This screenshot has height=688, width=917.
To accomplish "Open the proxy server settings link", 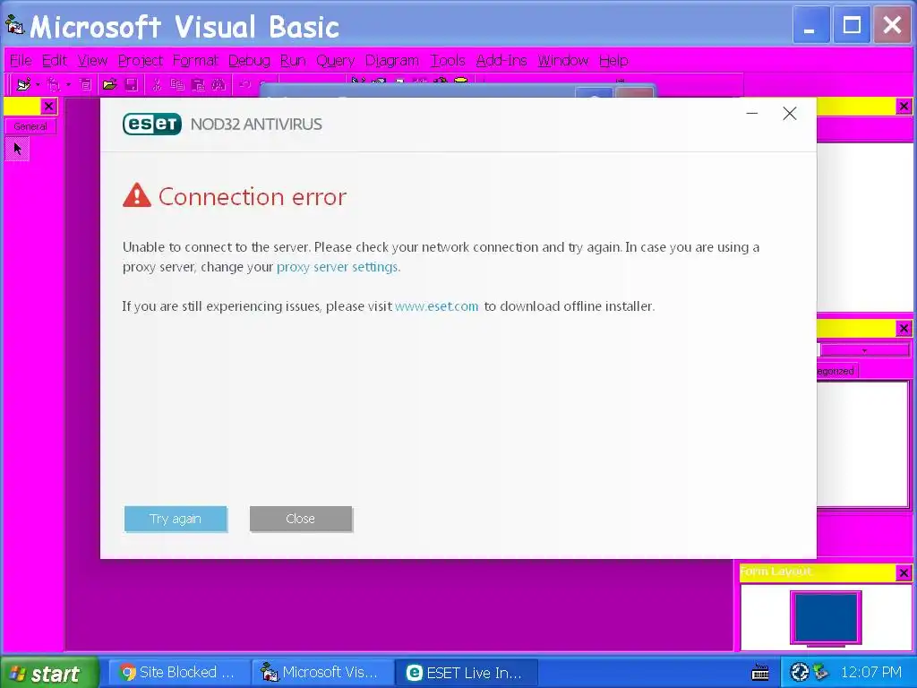I will coord(338,267).
